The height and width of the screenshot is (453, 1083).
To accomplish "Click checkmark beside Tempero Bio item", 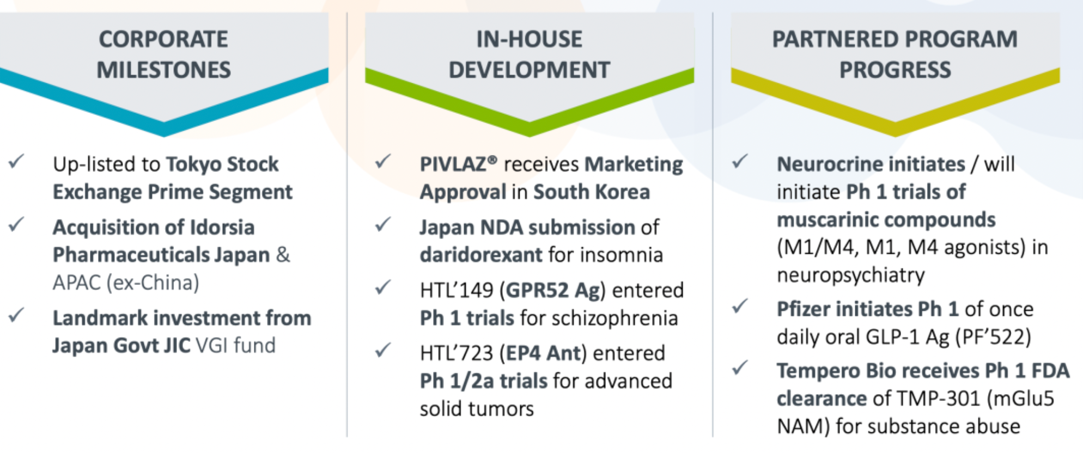I will 740,368.
